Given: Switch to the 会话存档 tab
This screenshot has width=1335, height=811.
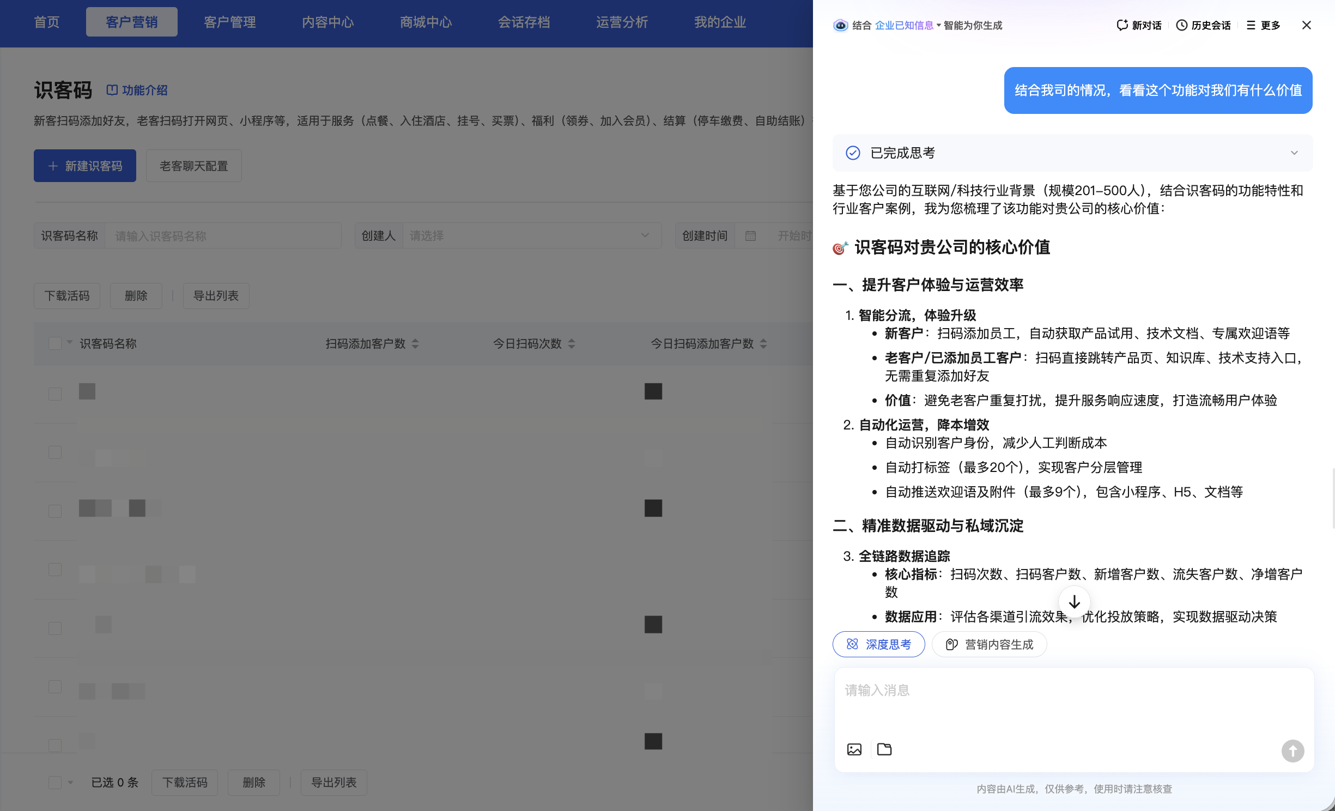Looking at the screenshot, I should (x=524, y=22).
